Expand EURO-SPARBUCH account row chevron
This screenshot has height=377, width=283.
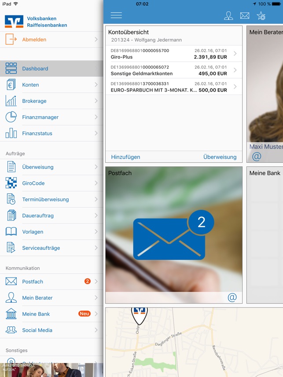(x=235, y=87)
